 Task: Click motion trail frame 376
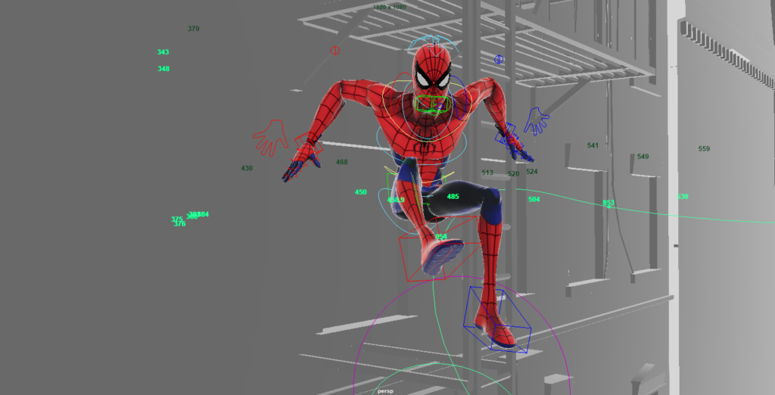point(180,224)
